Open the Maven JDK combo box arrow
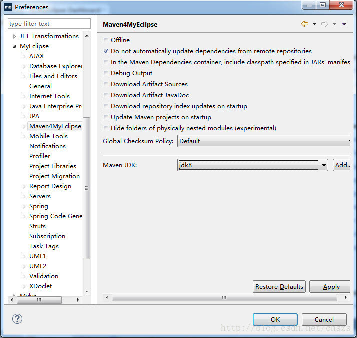357x338 pixels. coord(324,165)
